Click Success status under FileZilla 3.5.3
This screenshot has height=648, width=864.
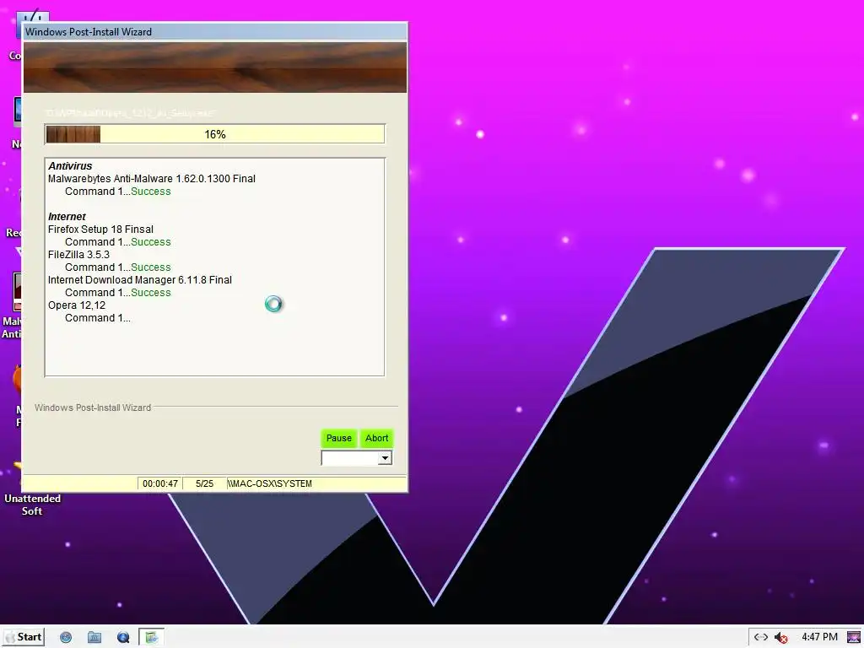pyautogui.click(x=151, y=267)
